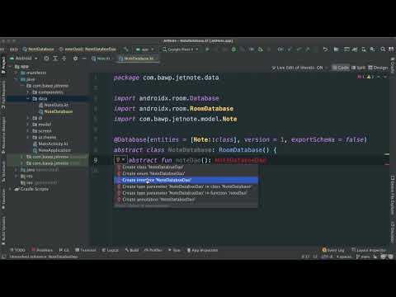This screenshot has width=396, height=297.
Task: Open Project panel gear settings
Action: pos(75,59)
